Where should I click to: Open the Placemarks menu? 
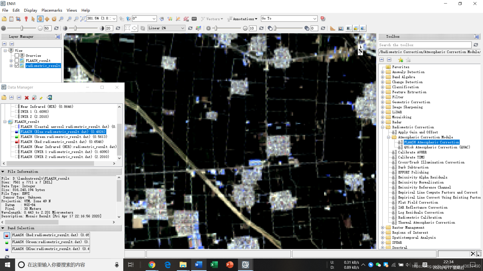click(x=52, y=10)
